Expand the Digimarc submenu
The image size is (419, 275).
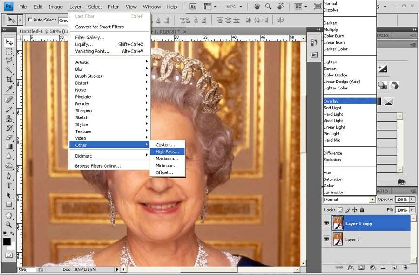[x=109, y=156]
